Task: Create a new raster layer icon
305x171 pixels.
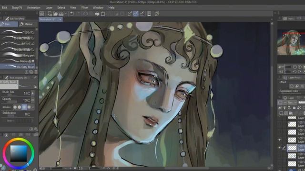Action: click(x=281, y=113)
